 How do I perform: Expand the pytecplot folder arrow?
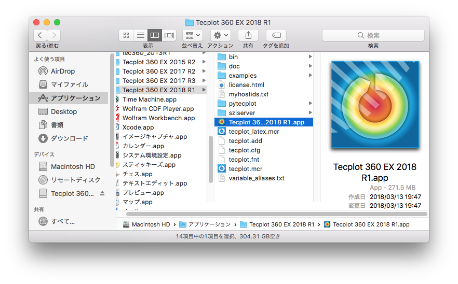tap(311, 103)
